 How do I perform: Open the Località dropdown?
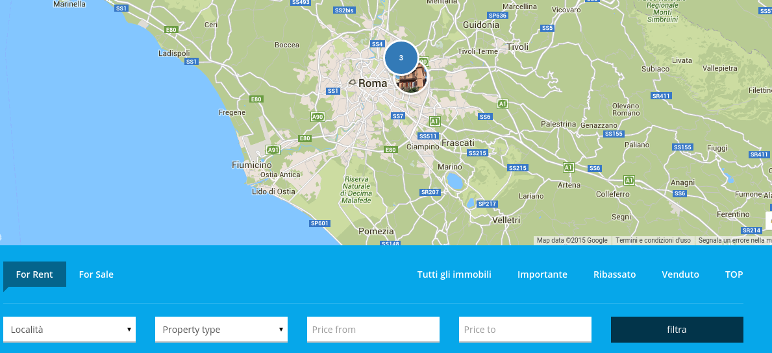(69, 330)
